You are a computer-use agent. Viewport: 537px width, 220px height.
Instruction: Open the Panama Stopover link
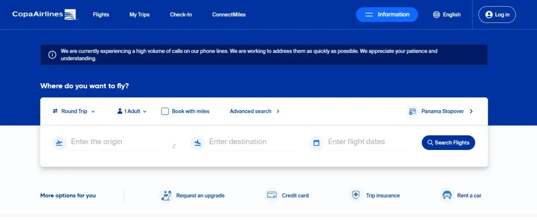tap(441, 111)
